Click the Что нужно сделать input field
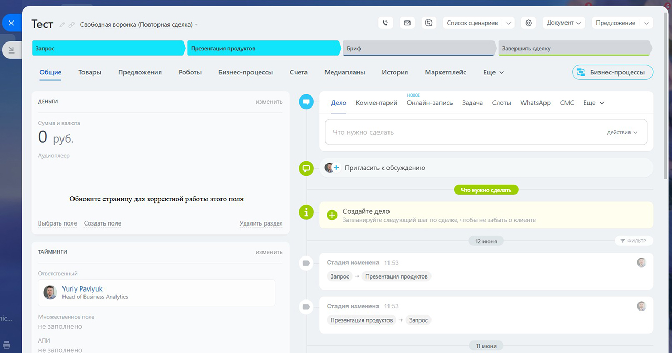Viewport: 672px width, 353px height. 462,133
